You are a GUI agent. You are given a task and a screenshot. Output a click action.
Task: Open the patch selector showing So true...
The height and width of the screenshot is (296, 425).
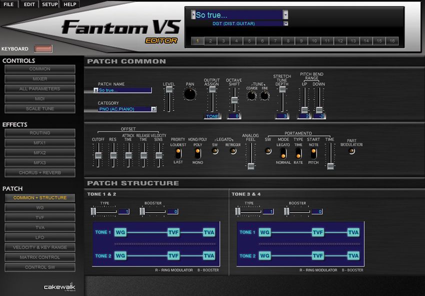click(x=234, y=15)
